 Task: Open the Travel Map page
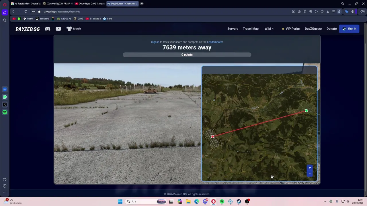251,29
